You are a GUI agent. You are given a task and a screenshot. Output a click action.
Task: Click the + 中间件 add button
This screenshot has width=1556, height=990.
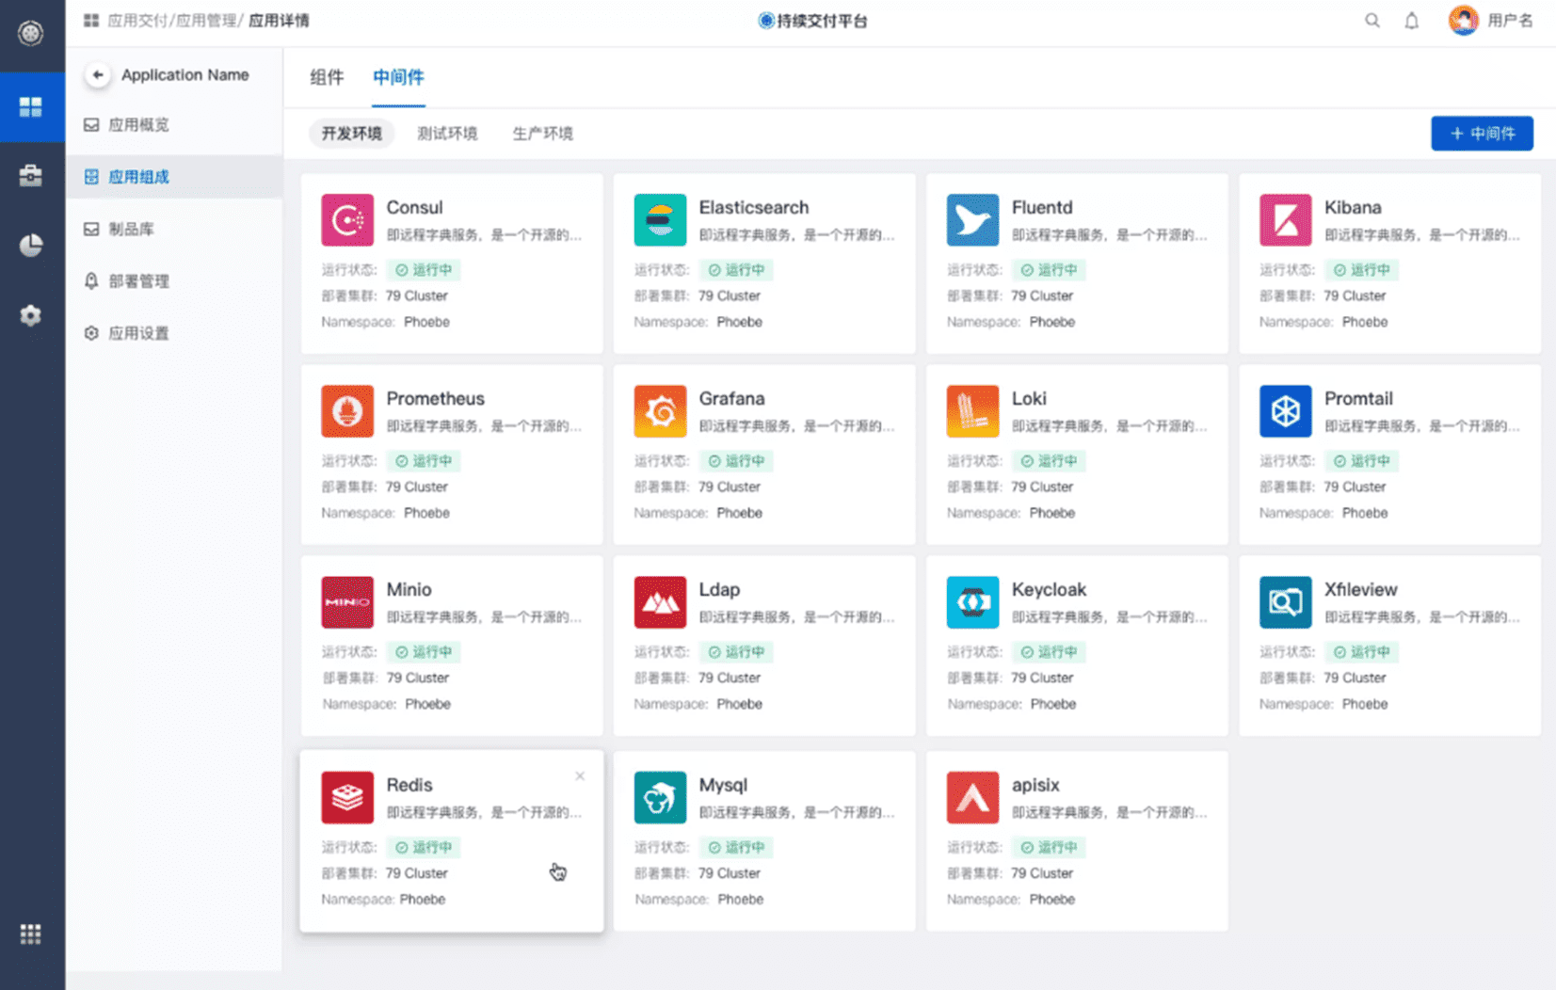1482,134
